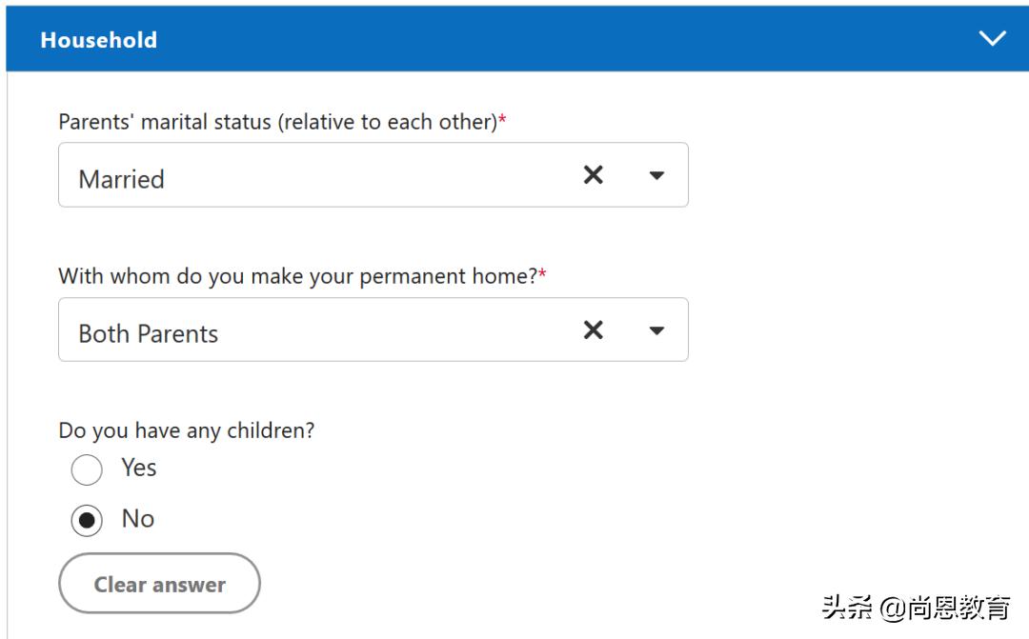Click the No option label text
Viewport: 1029px width, 639px height.
(138, 519)
